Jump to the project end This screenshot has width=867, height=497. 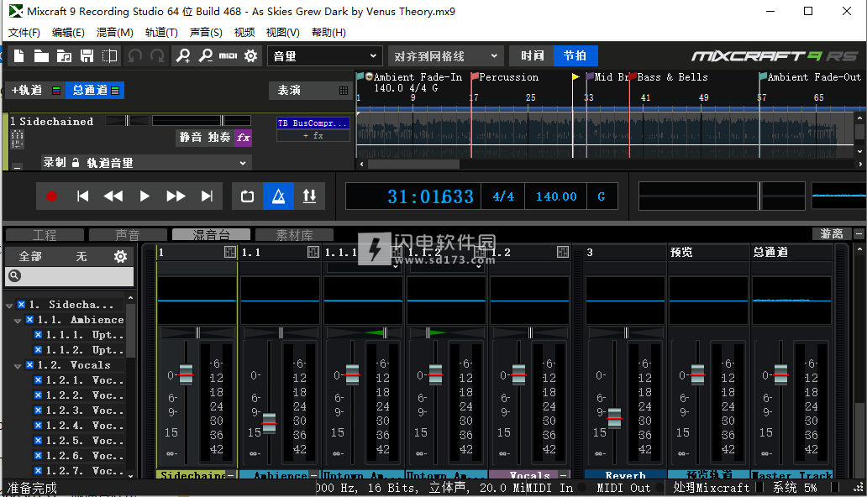click(x=207, y=196)
